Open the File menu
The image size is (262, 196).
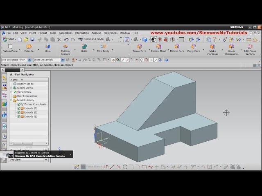[x=8, y=33]
